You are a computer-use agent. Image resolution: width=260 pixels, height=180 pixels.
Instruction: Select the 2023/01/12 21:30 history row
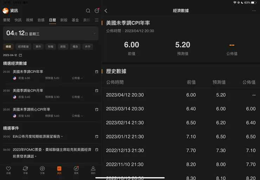[x=181, y=137]
